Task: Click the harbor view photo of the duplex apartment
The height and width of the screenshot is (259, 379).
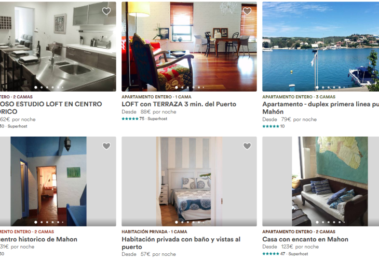Action: pos(321,47)
